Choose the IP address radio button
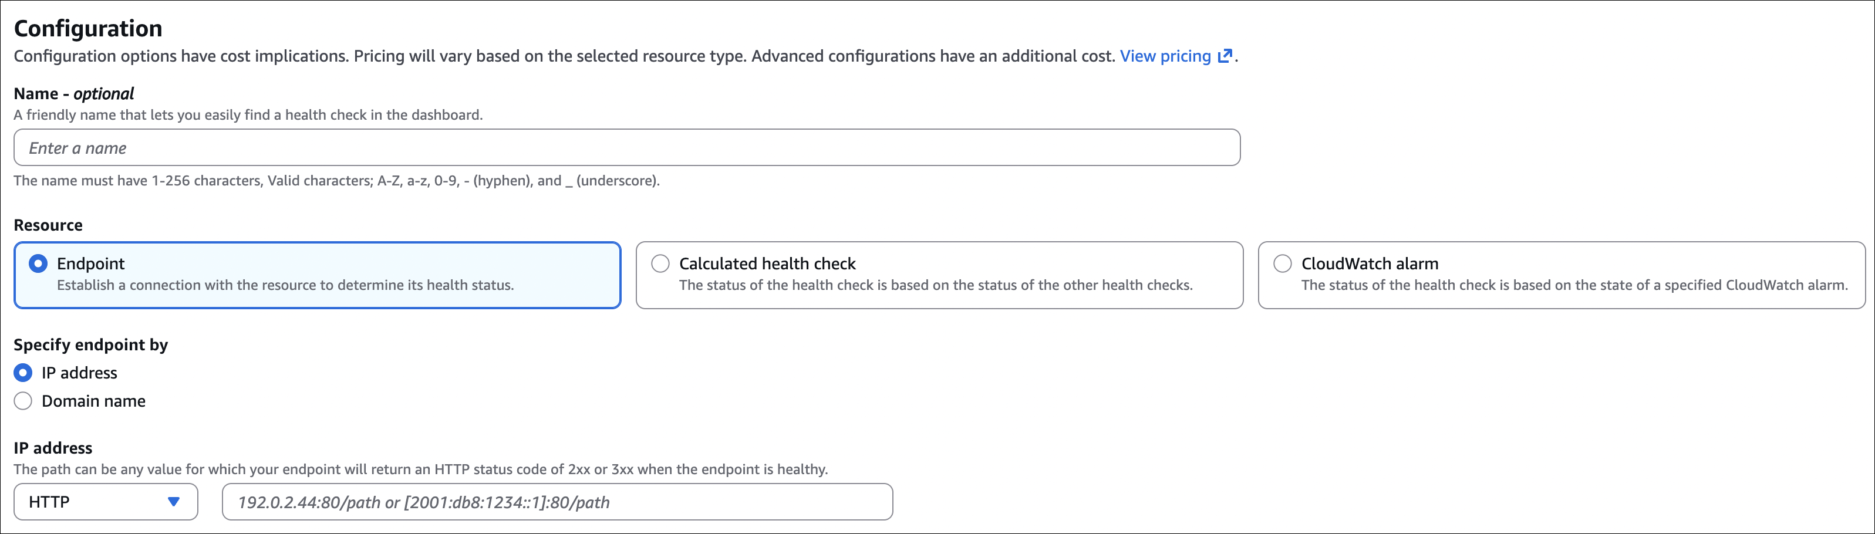1875x534 pixels. [x=23, y=373]
